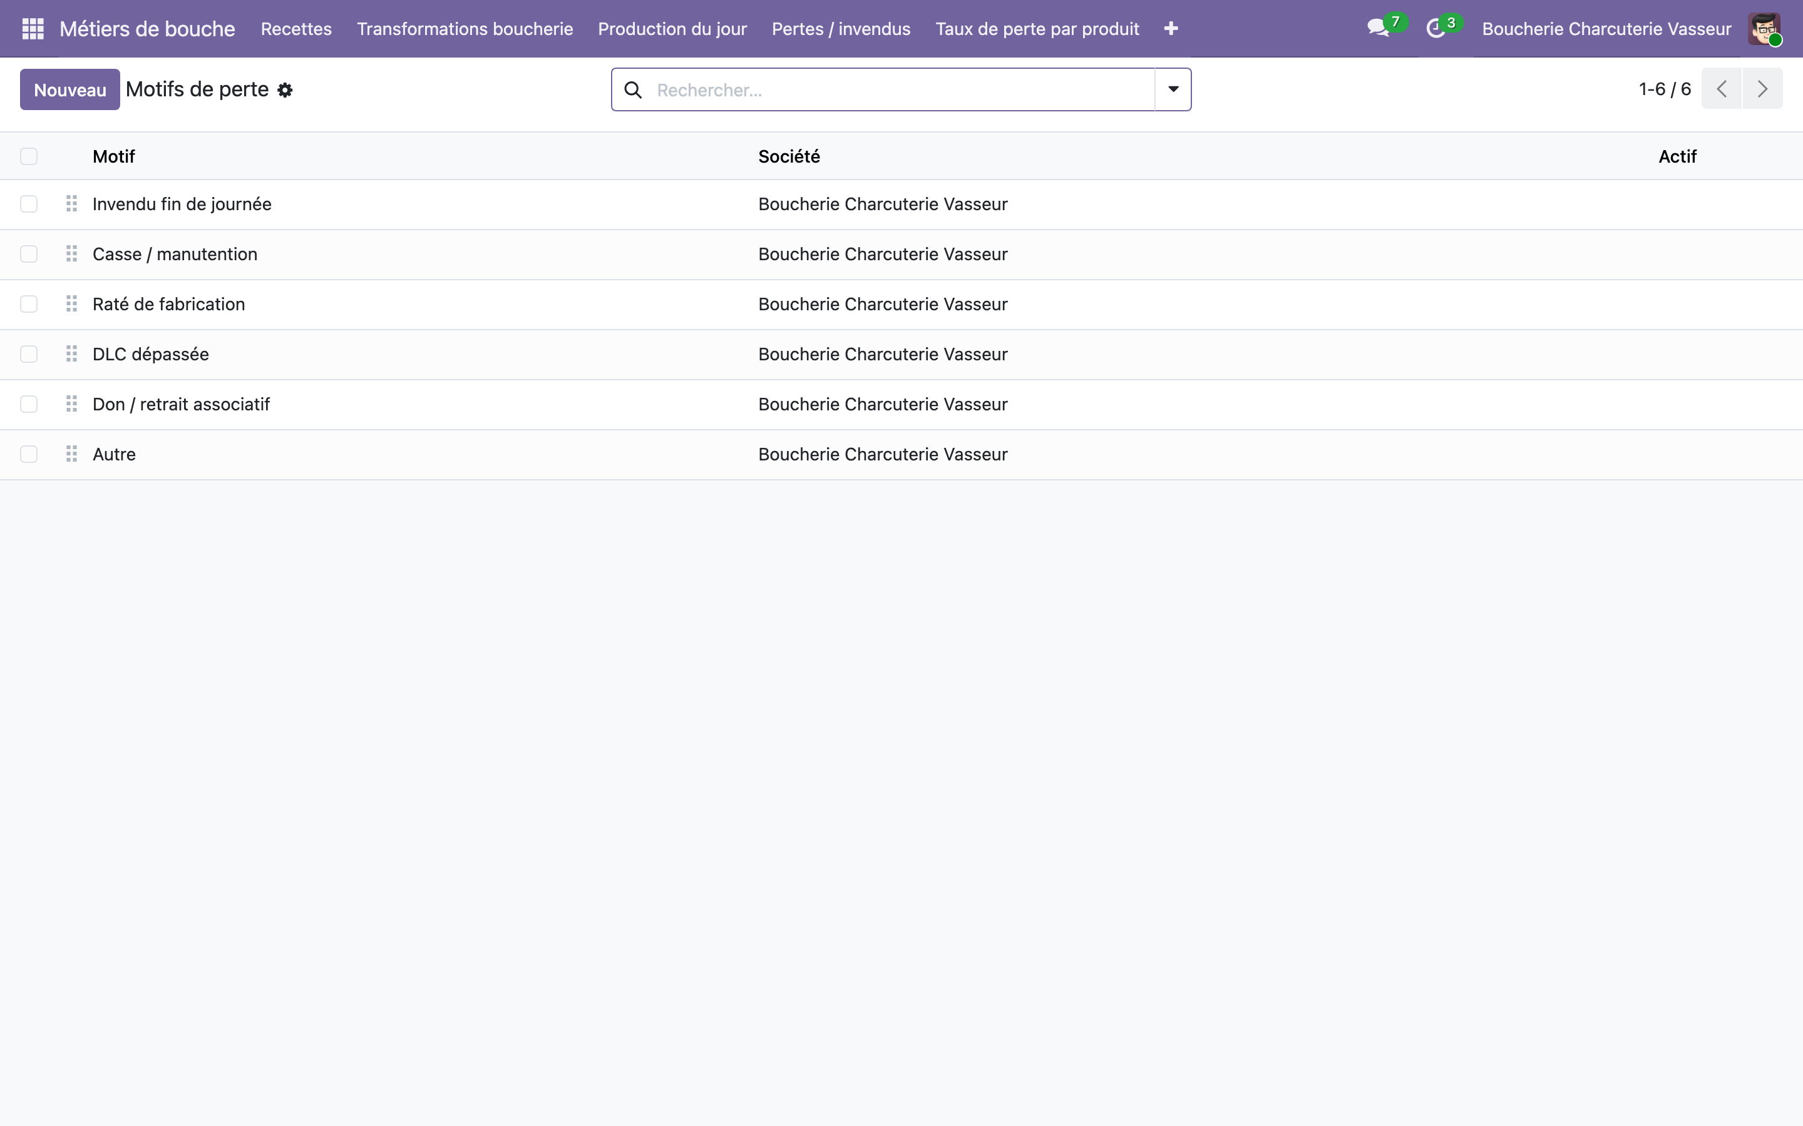Grab handle of DLC dépassée row
This screenshot has height=1126, width=1803.
pyautogui.click(x=71, y=353)
